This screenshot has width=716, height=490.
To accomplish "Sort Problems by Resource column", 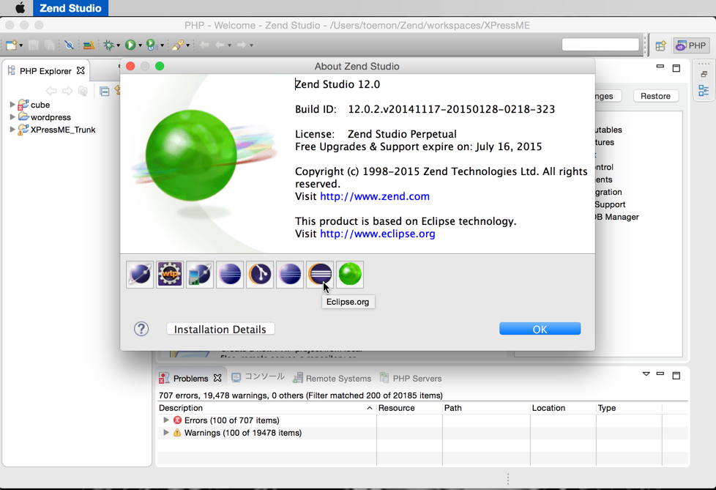I will tap(409, 408).
